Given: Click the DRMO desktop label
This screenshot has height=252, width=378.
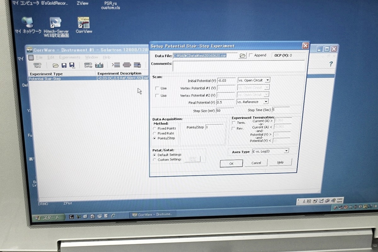Looking at the screenshot, I should pos(43,204).
